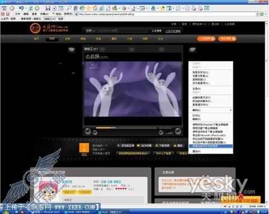Click the 下载视频 button below the player
The width and height of the screenshot is (269, 214).
[162, 145]
